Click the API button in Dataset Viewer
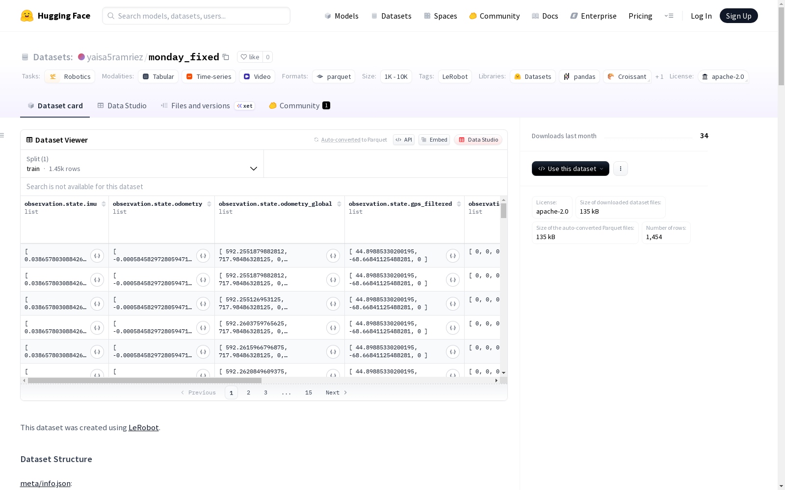The height and width of the screenshot is (490, 785). [x=404, y=140]
